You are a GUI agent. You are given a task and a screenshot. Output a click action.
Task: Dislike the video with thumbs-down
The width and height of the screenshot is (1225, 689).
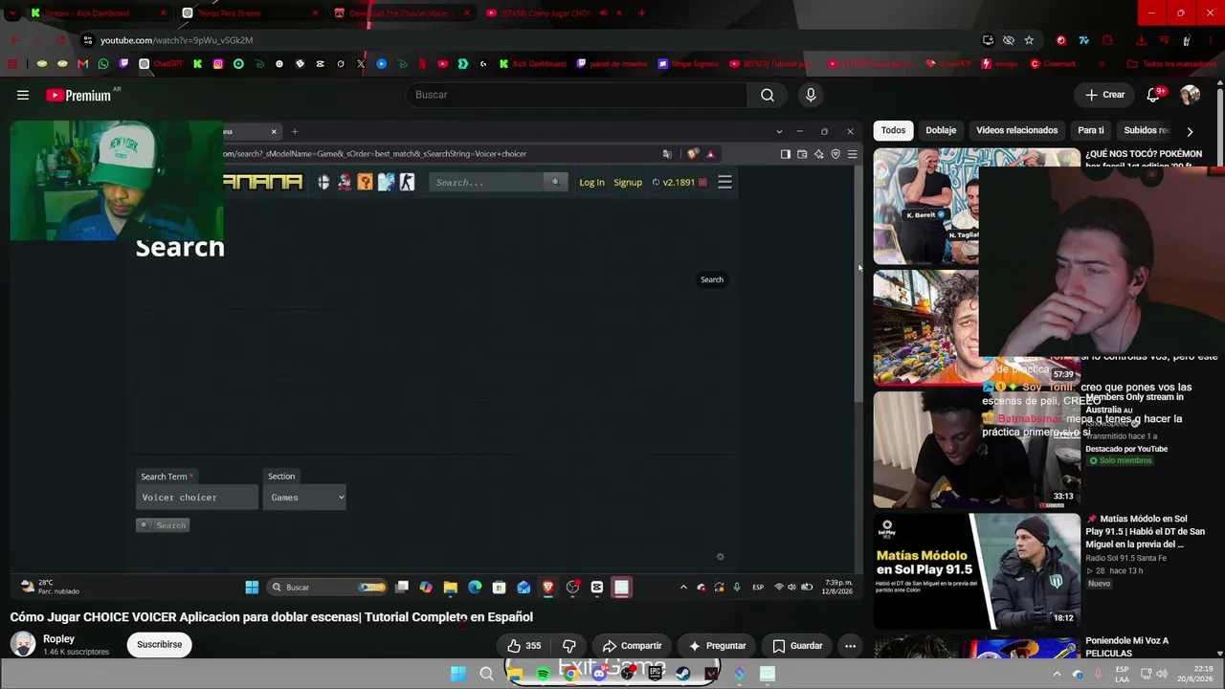pyautogui.click(x=569, y=646)
